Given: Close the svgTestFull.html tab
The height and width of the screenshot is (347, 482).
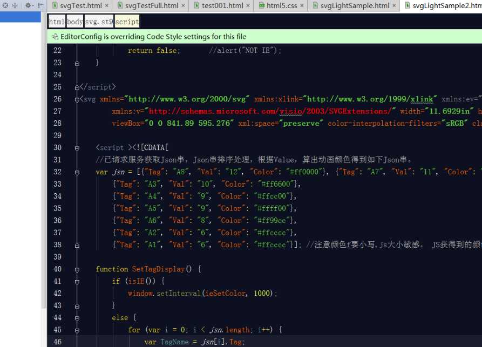Looking at the screenshot, I should [183, 5].
